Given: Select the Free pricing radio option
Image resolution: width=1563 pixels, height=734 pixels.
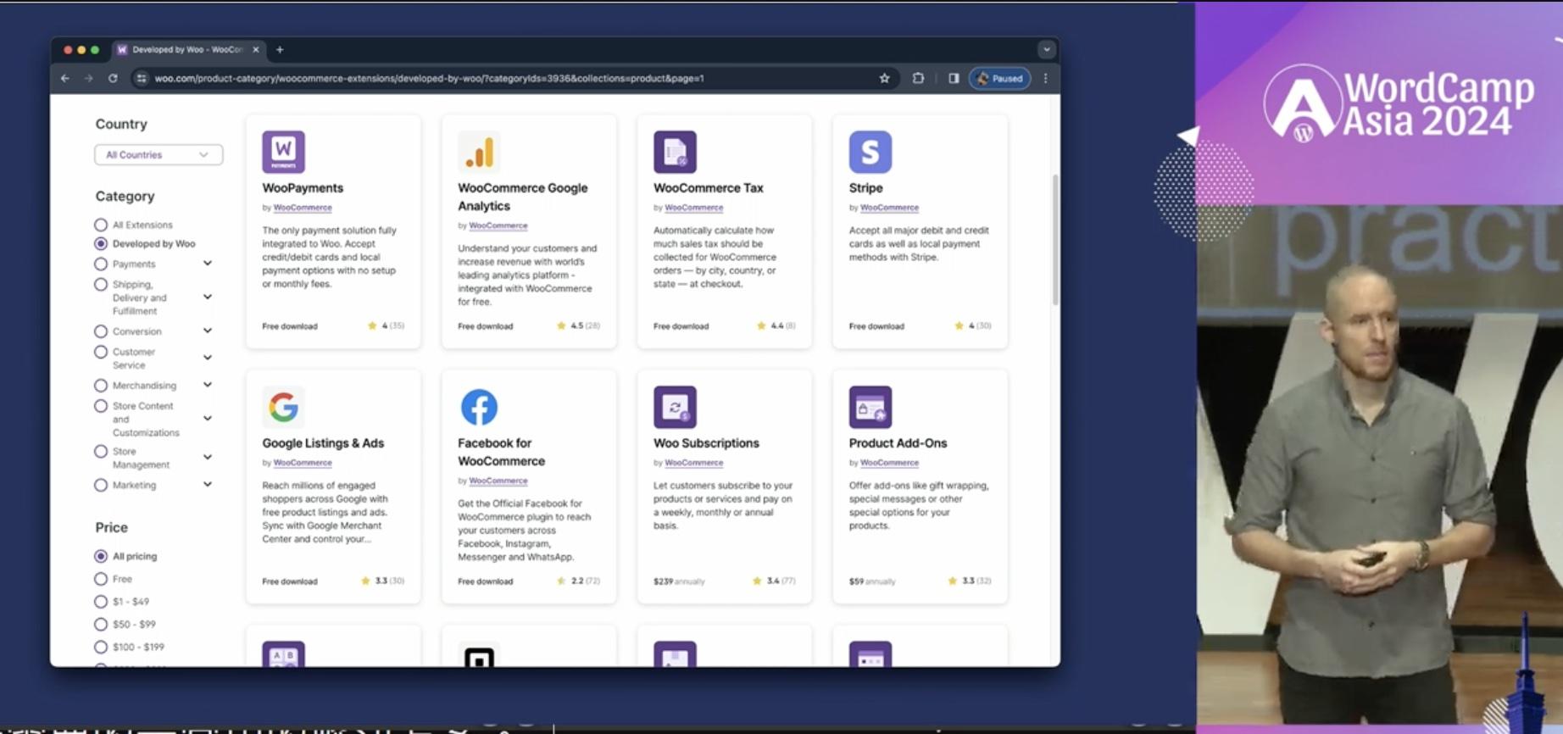Looking at the screenshot, I should click(101, 579).
